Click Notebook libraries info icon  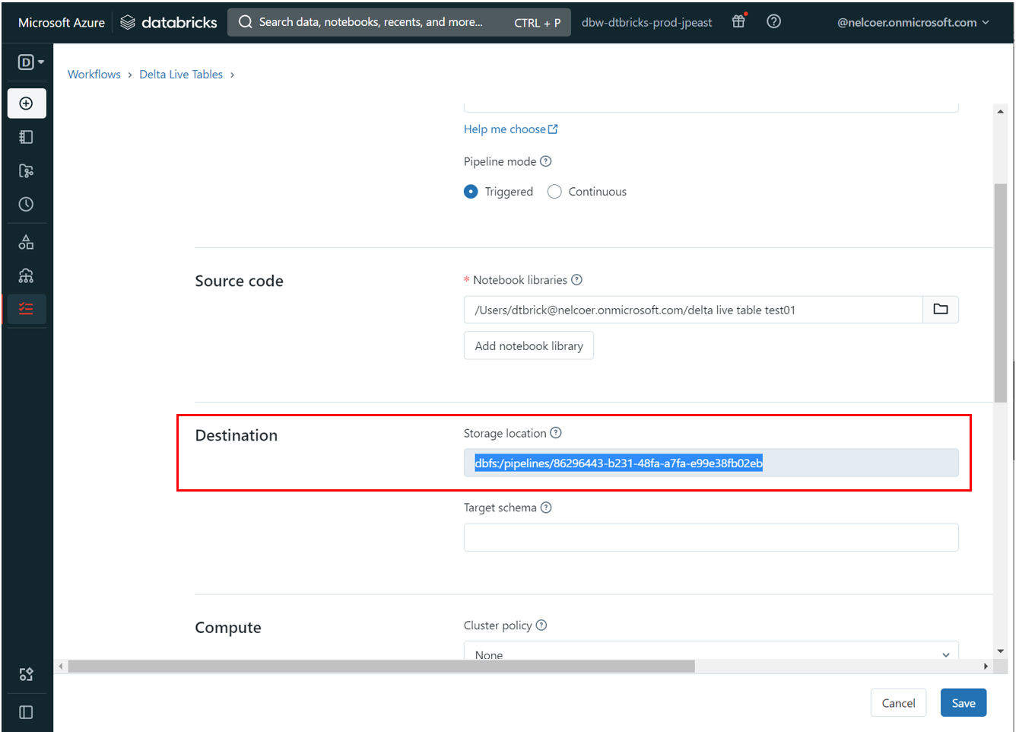pyautogui.click(x=576, y=280)
